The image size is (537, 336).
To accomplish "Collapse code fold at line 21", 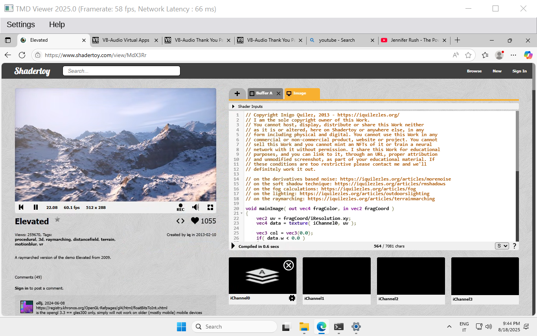I will (242, 213).
